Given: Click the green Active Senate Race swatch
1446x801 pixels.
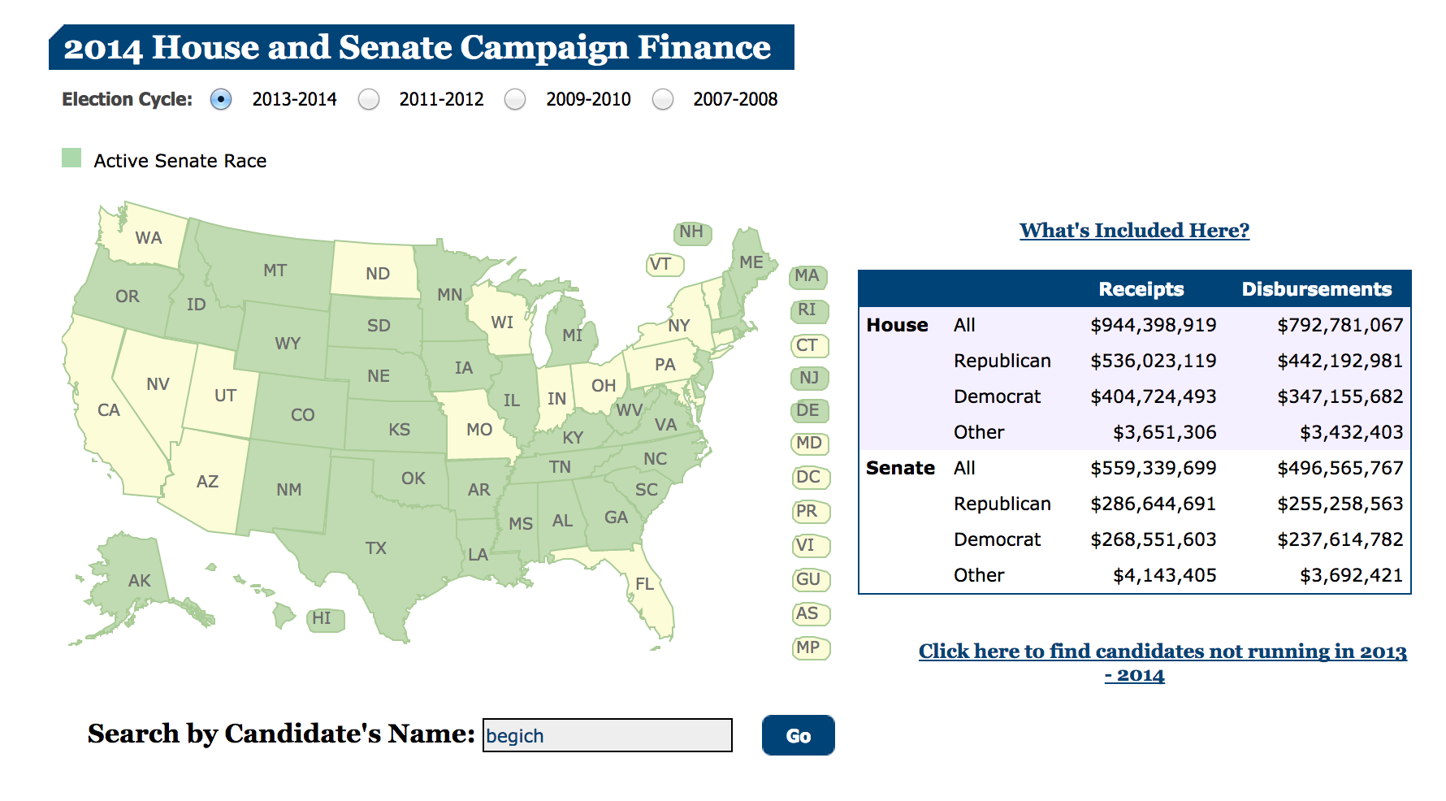Looking at the screenshot, I should coord(71,158).
